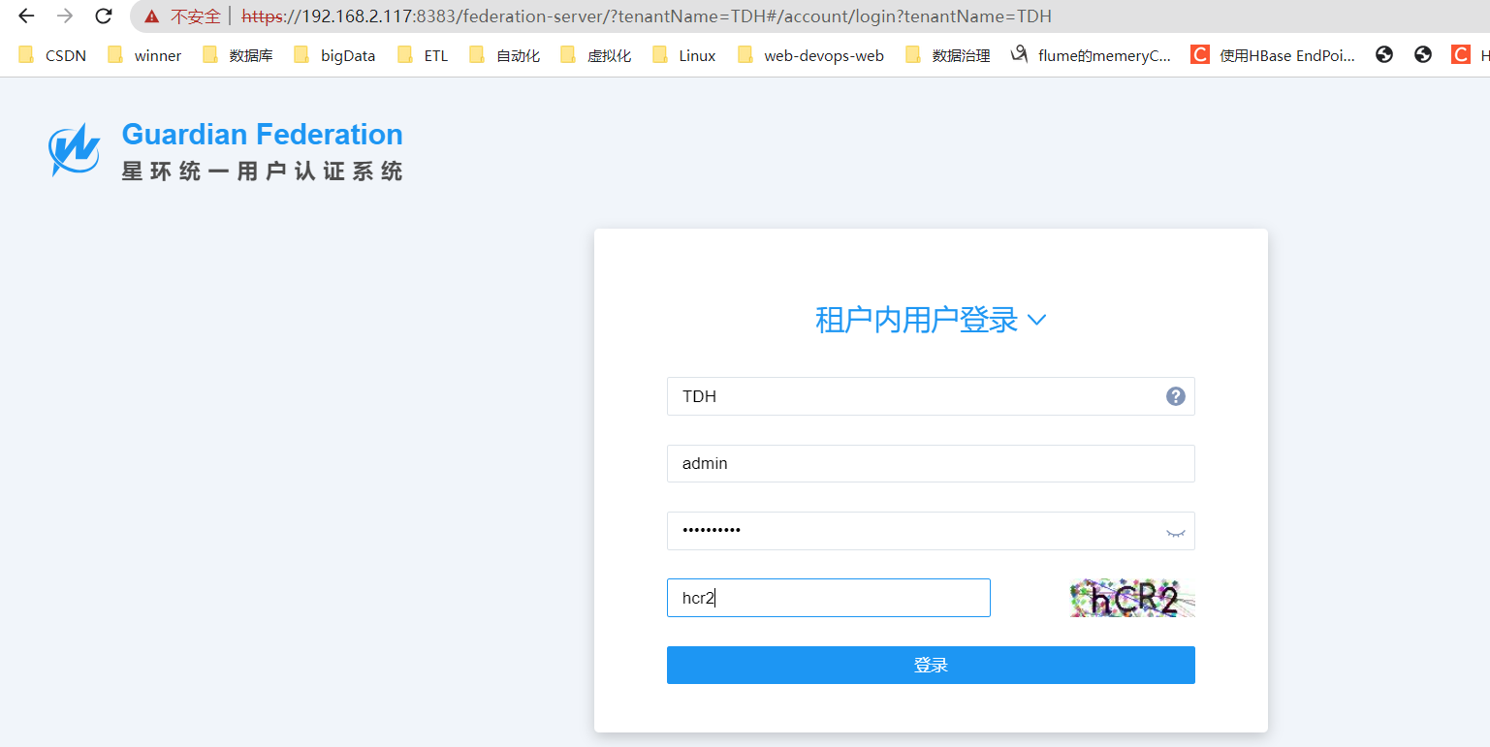
Task: Open the 数据治理 bookmark folder
Action: tap(947, 55)
